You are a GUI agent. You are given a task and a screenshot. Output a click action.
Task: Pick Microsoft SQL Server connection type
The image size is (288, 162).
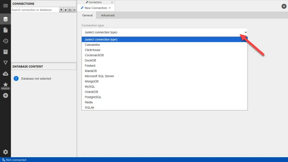[99, 76]
